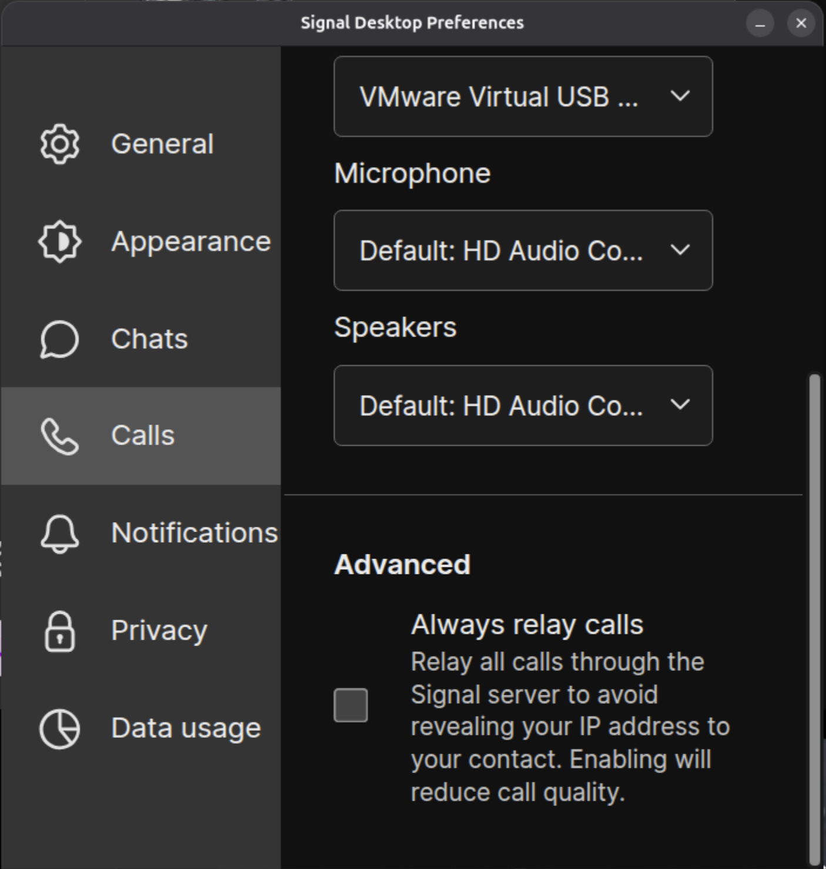826x869 pixels.
Task: Click the relay calls description text
Action: [570, 727]
